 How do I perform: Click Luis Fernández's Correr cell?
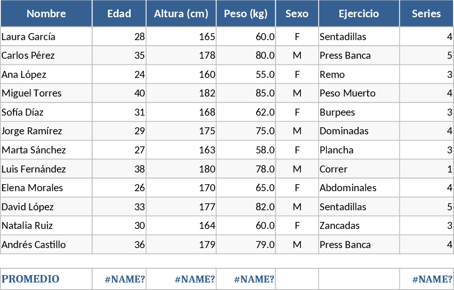359,169
